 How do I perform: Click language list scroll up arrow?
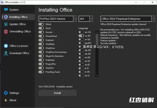coord(97,32)
